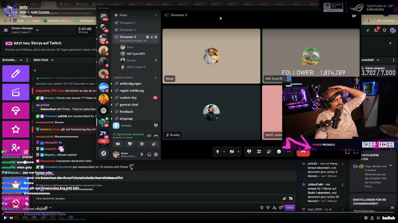Collapse chat with back arrow
The width and height of the screenshot is (398, 223).
[x=35, y=70]
